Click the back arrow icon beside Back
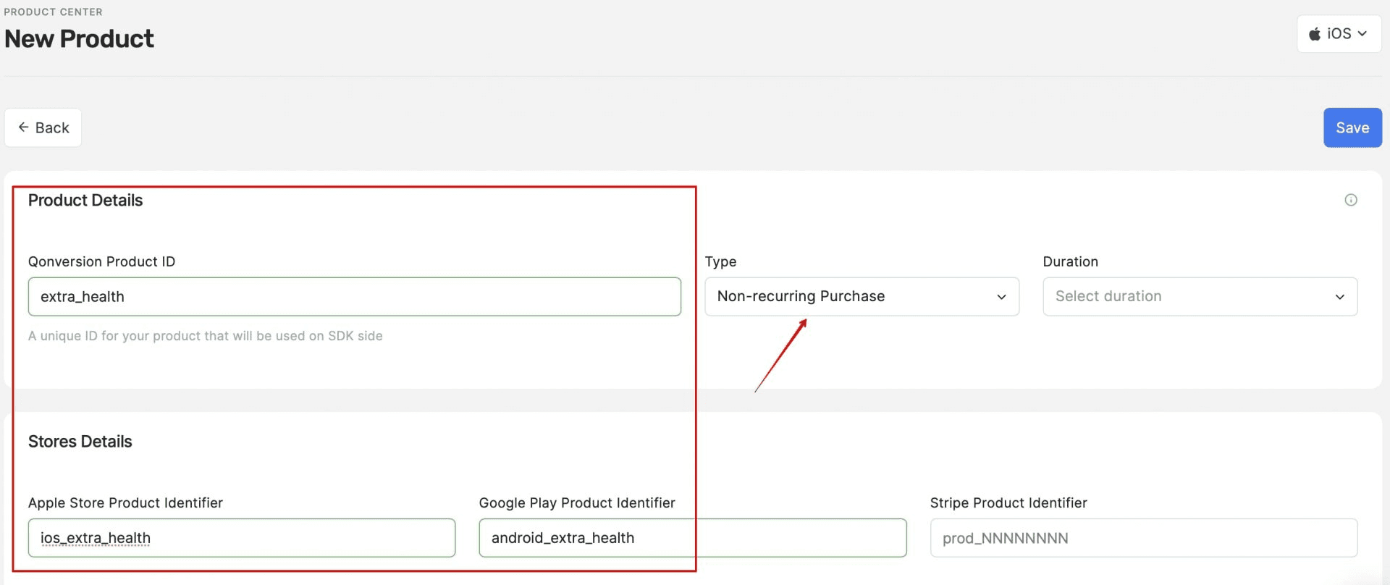The image size is (1390, 585). tap(22, 127)
